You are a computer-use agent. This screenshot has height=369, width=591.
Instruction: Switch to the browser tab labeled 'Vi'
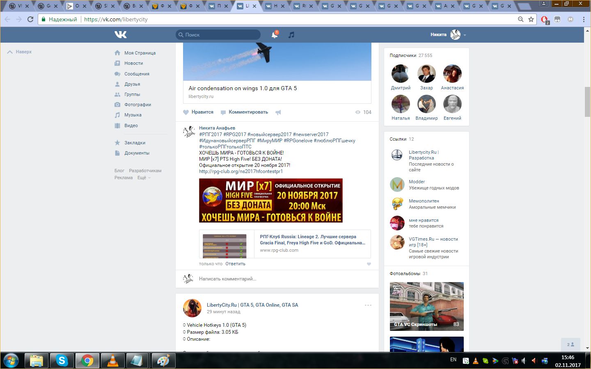20,6
